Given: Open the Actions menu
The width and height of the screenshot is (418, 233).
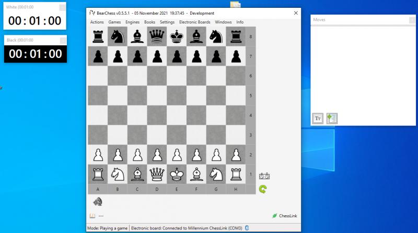Looking at the screenshot, I should tap(97, 22).
